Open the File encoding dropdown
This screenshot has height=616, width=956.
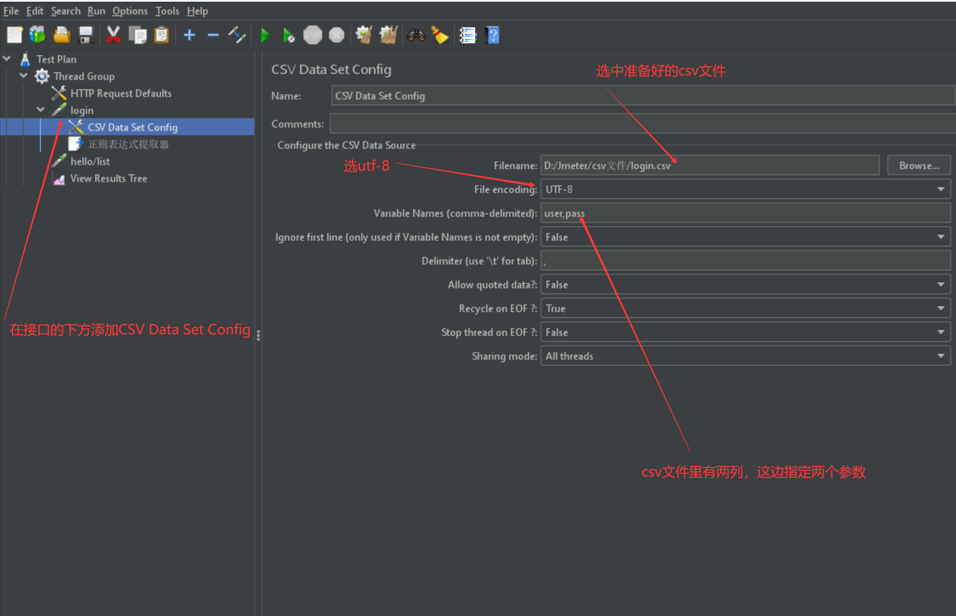click(941, 189)
